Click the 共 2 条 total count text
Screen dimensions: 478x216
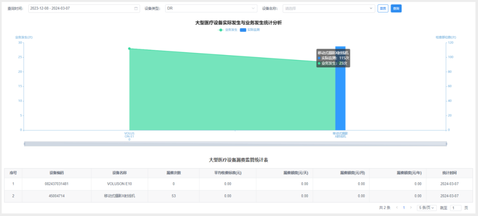385,208
